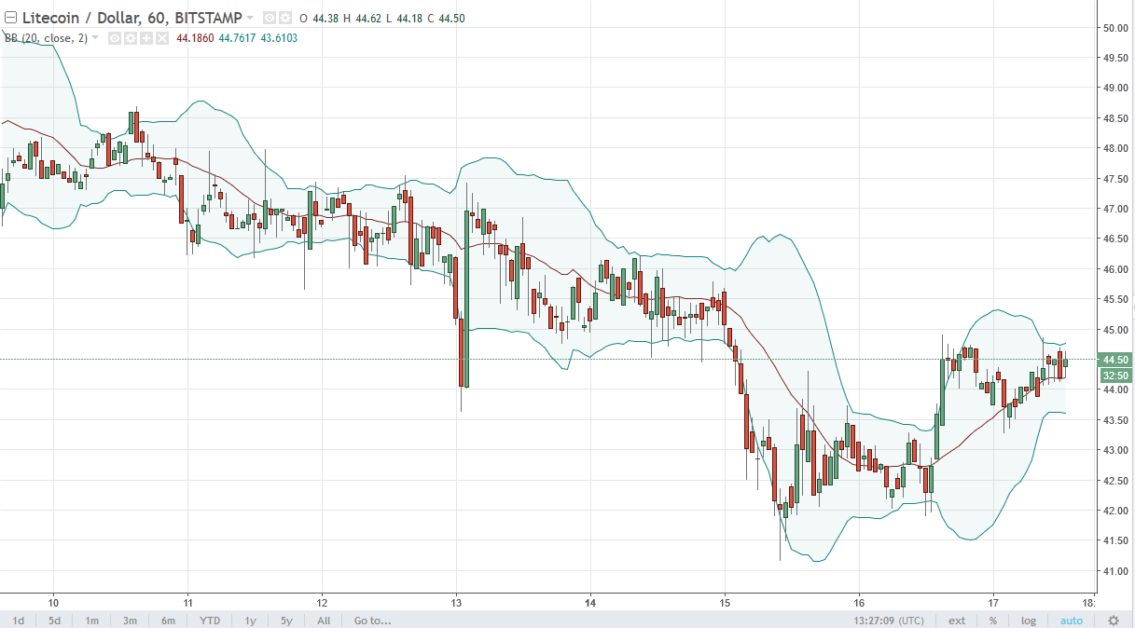The width and height of the screenshot is (1135, 628).
Task: Open chart properties gear in bottom bar
Action: pyautogui.click(x=1113, y=621)
